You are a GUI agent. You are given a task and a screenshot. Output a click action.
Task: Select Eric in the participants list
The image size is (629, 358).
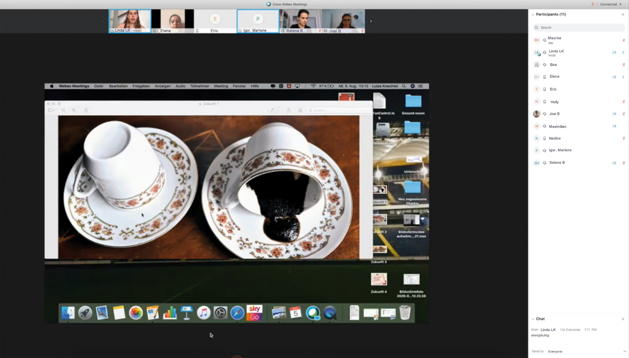(x=553, y=89)
